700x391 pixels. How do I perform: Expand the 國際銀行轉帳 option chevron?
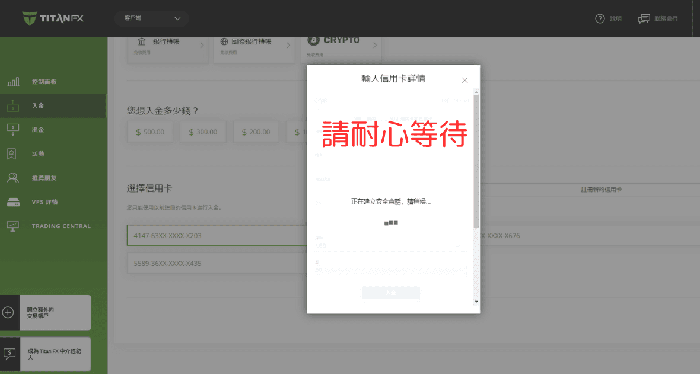290,44
